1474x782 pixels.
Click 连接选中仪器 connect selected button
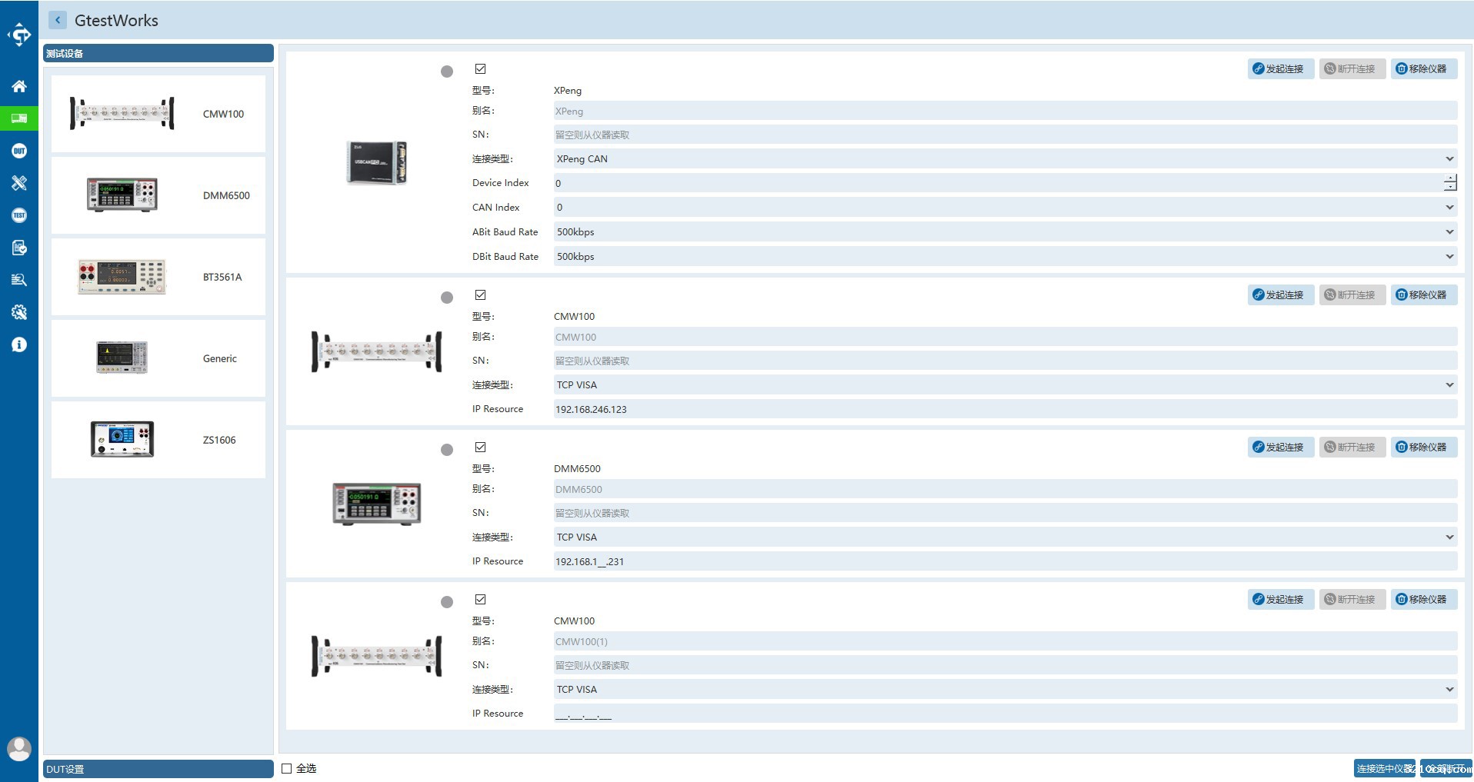pos(1384,768)
